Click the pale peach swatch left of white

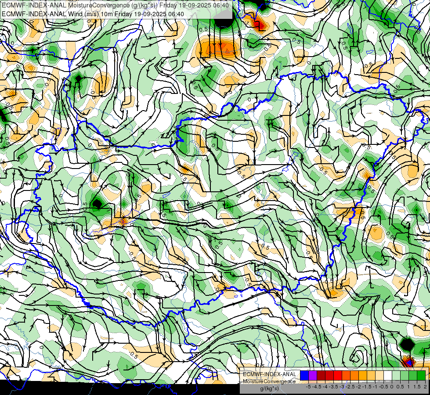pos(379,375)
